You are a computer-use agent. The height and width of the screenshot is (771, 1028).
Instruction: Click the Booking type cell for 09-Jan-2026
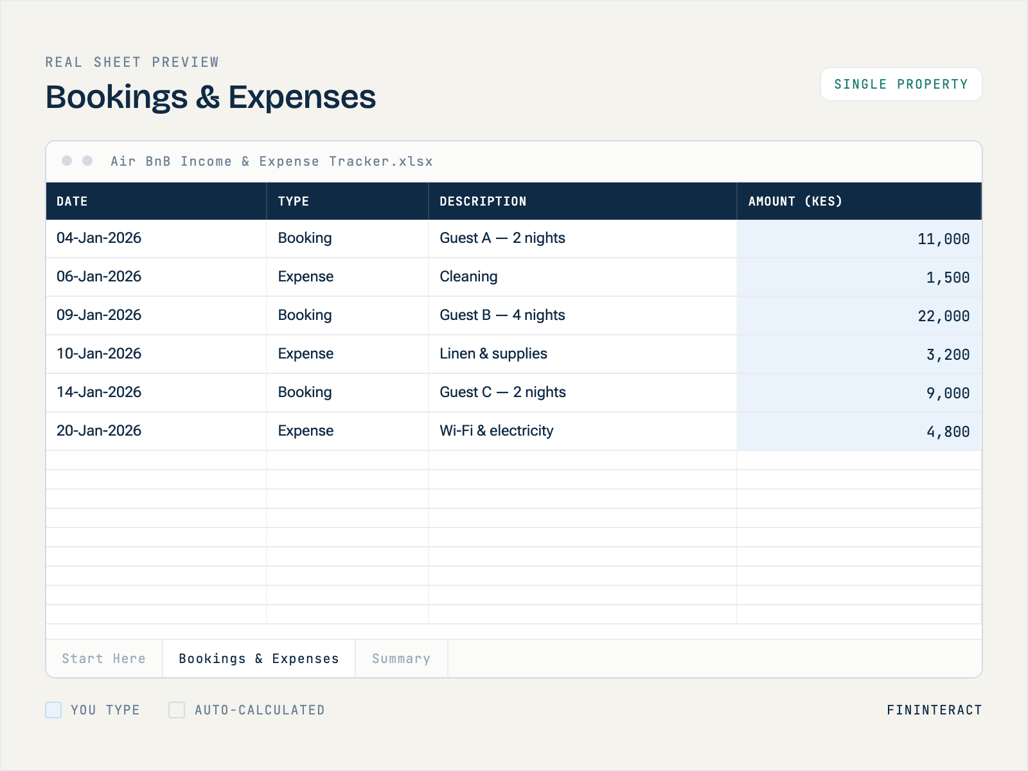click(348, 315)
